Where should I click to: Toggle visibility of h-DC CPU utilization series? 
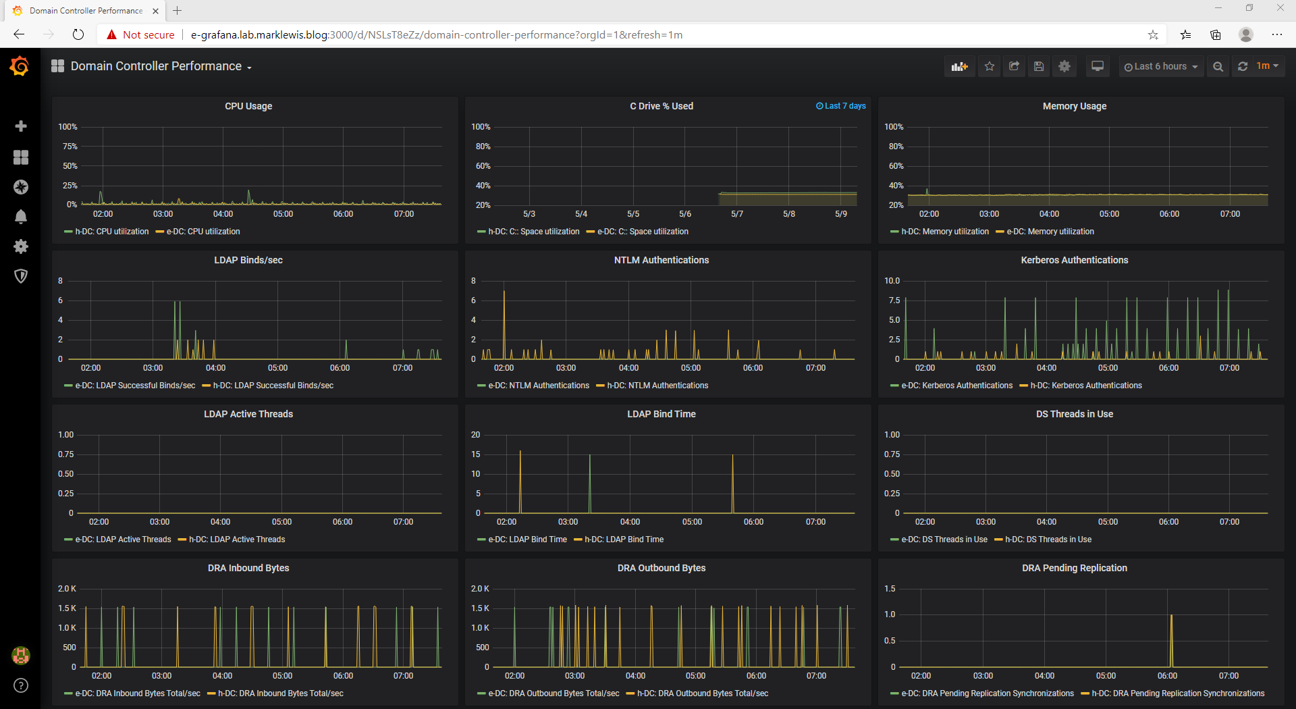[x=110, y=231]
